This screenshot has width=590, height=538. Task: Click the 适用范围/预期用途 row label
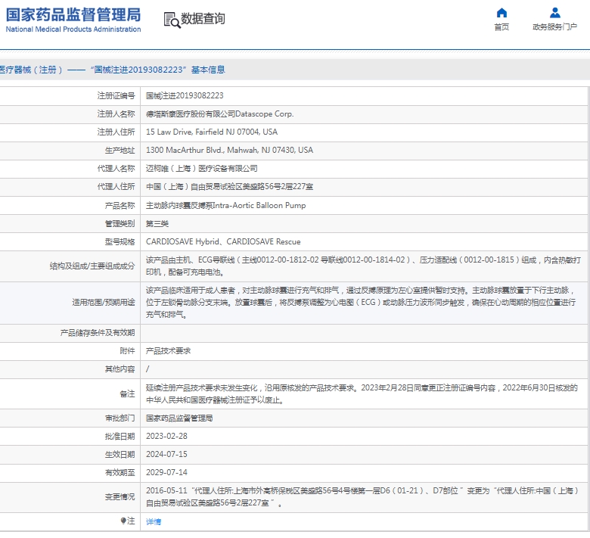104,303
